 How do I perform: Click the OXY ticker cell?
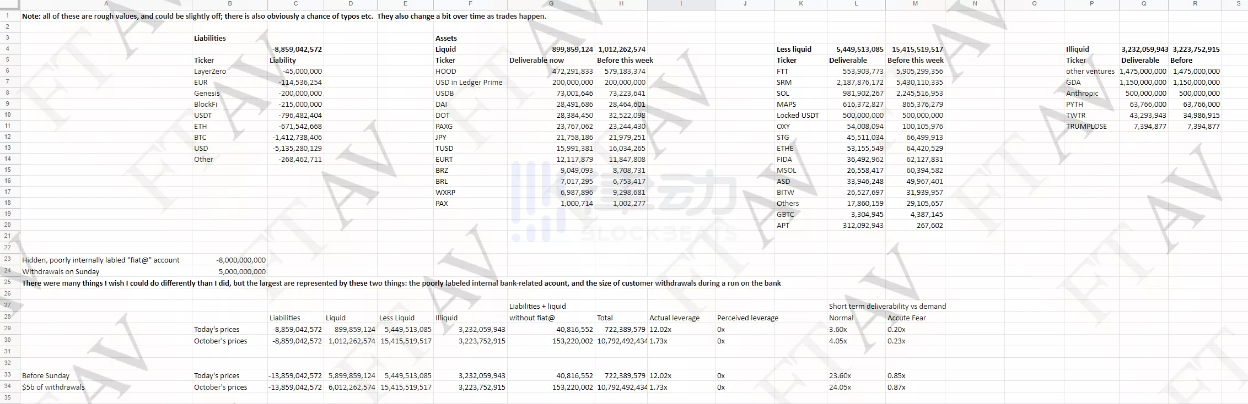click(x=783, y=126)
